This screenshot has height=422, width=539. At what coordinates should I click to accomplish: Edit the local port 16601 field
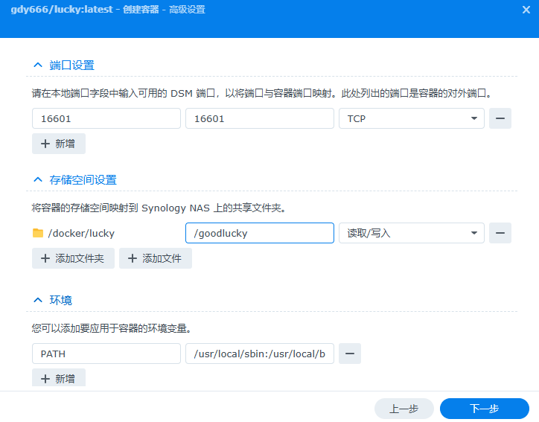(x=106, y=118)
